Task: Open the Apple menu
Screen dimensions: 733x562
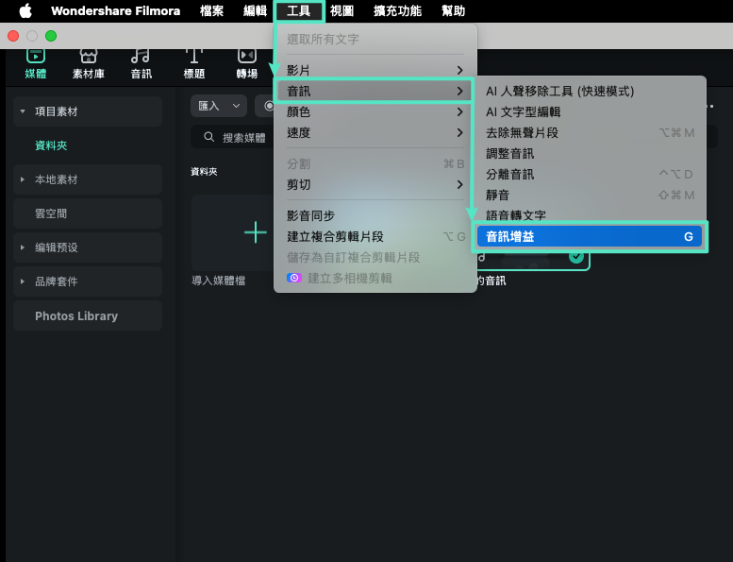Action: (25, 10)
